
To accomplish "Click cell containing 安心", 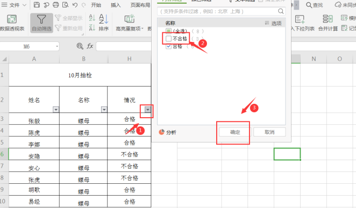I will coord(34,166).
